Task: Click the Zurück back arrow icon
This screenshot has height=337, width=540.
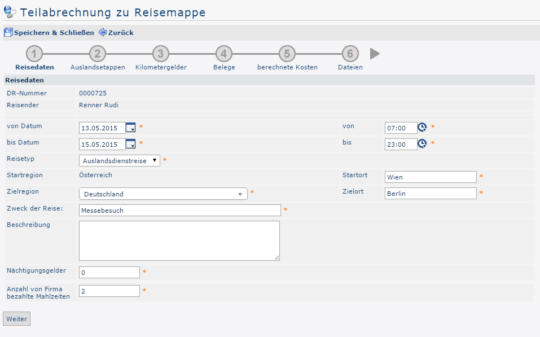Action: pos(103,33)
